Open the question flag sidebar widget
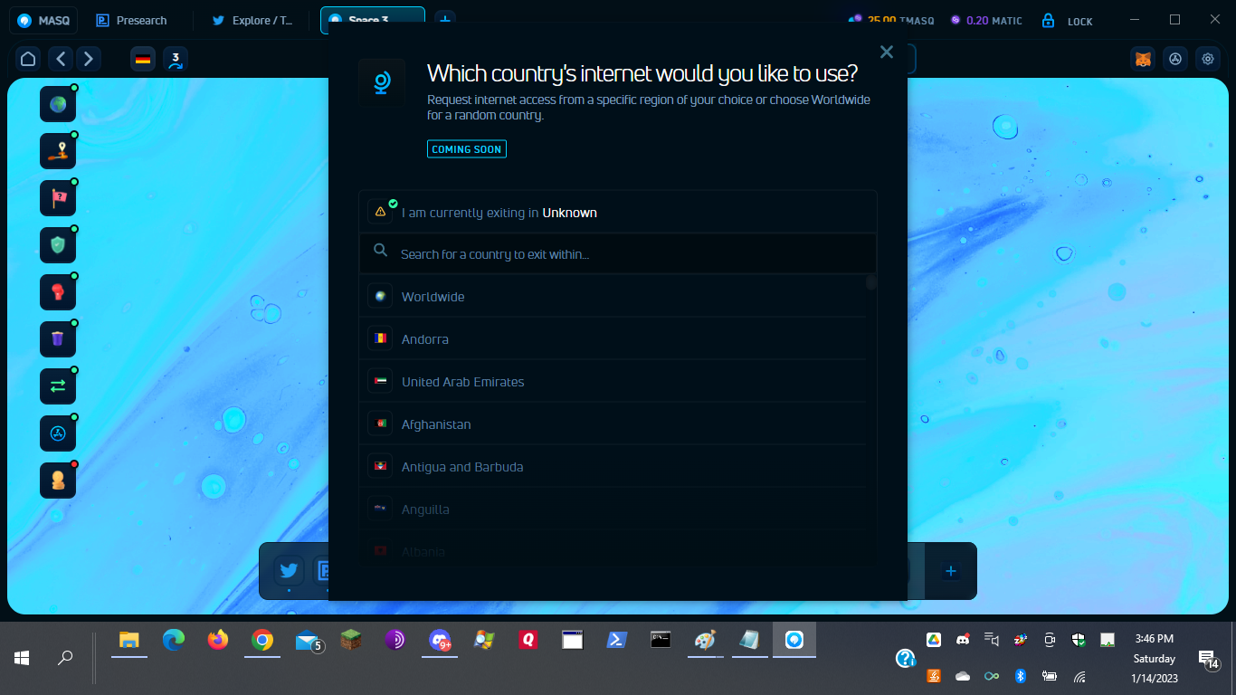The height and width of the screenshot is (695, 1236). coord(58,198)
